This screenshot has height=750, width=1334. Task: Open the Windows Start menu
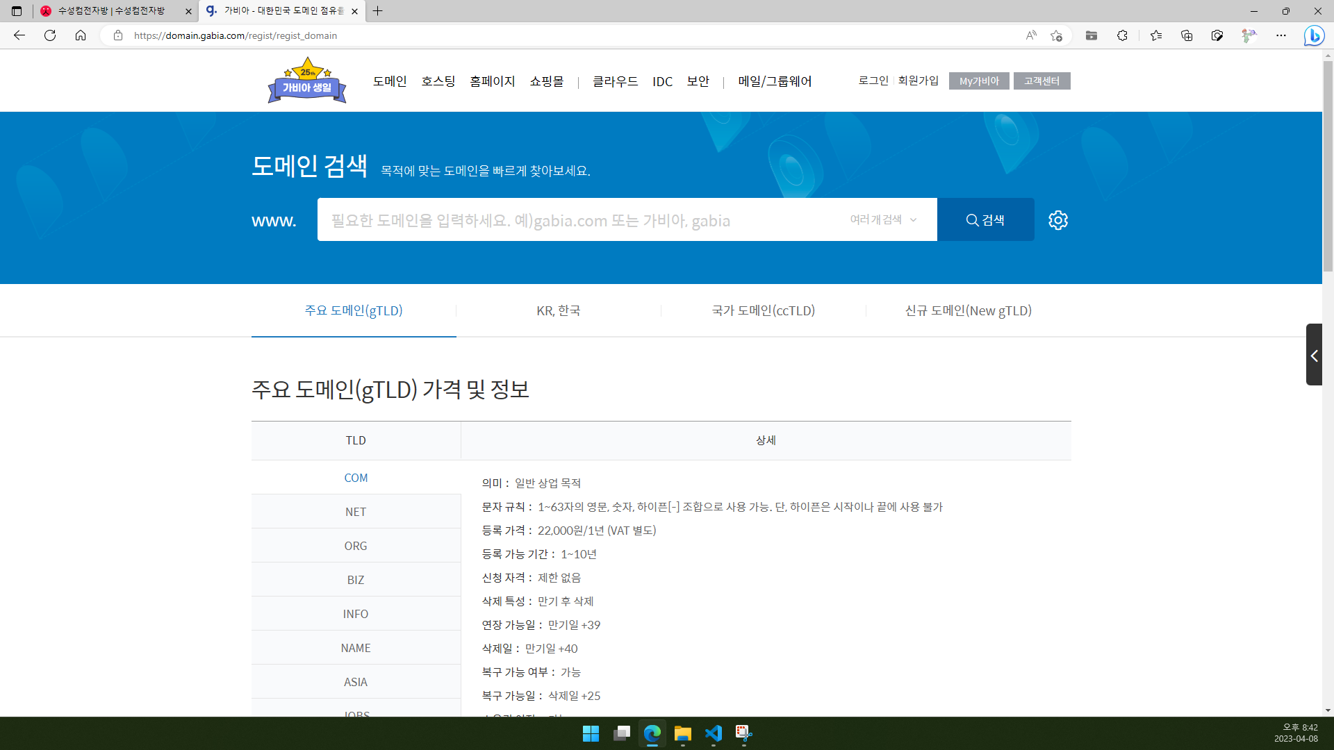591,733
